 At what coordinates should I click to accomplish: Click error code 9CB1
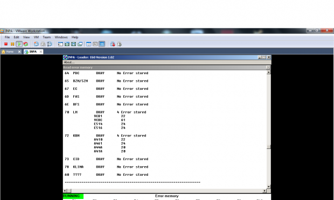(98, 116)
